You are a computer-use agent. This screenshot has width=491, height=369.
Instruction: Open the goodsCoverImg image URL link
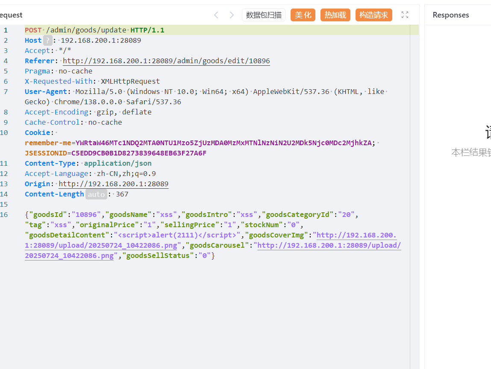coord(356,235)
